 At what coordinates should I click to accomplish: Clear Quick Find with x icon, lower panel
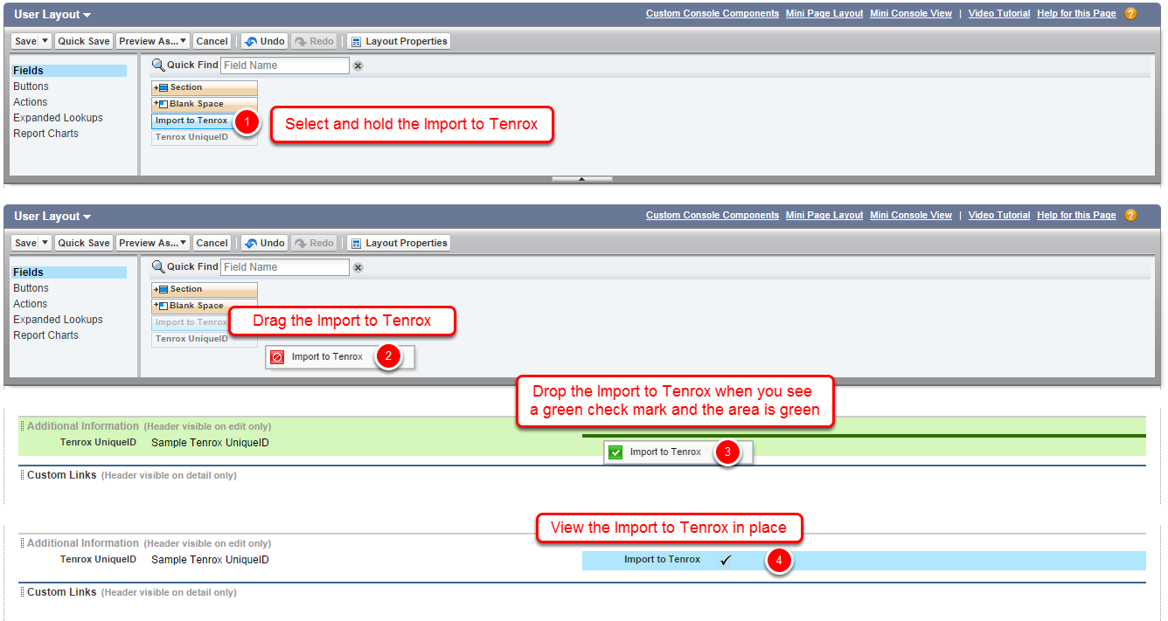click(x=358, y=267)
